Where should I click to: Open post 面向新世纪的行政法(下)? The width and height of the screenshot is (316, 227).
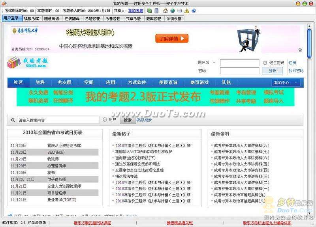[x=135, y=158]
